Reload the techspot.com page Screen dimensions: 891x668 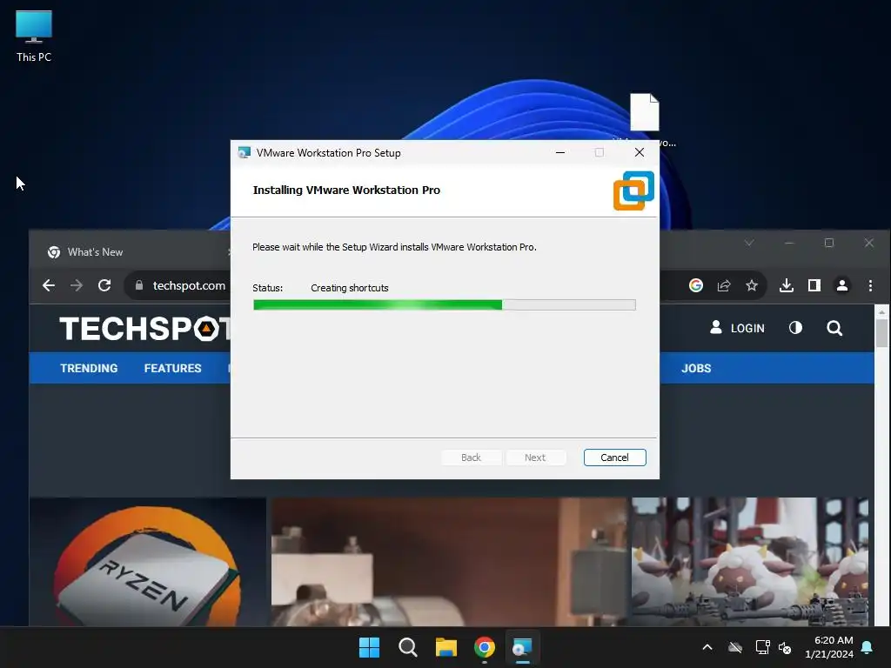[x=104, y=285]
